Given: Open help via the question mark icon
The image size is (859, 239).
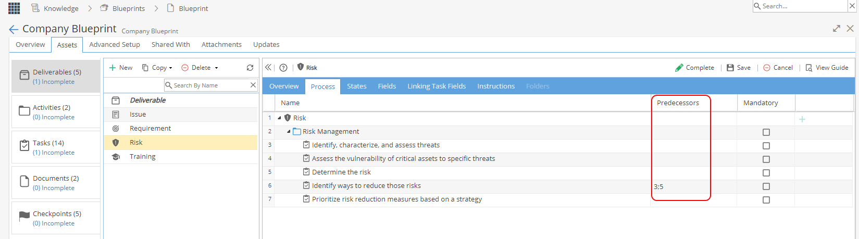Looking at the screenshot, I should [x=283, y=68].
